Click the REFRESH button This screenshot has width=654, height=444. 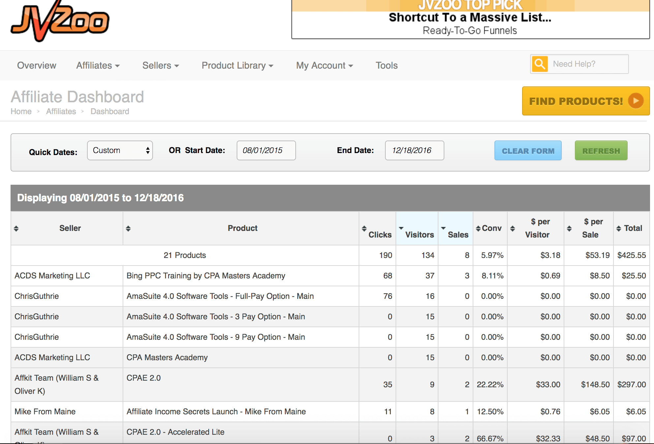click(601, 150)
